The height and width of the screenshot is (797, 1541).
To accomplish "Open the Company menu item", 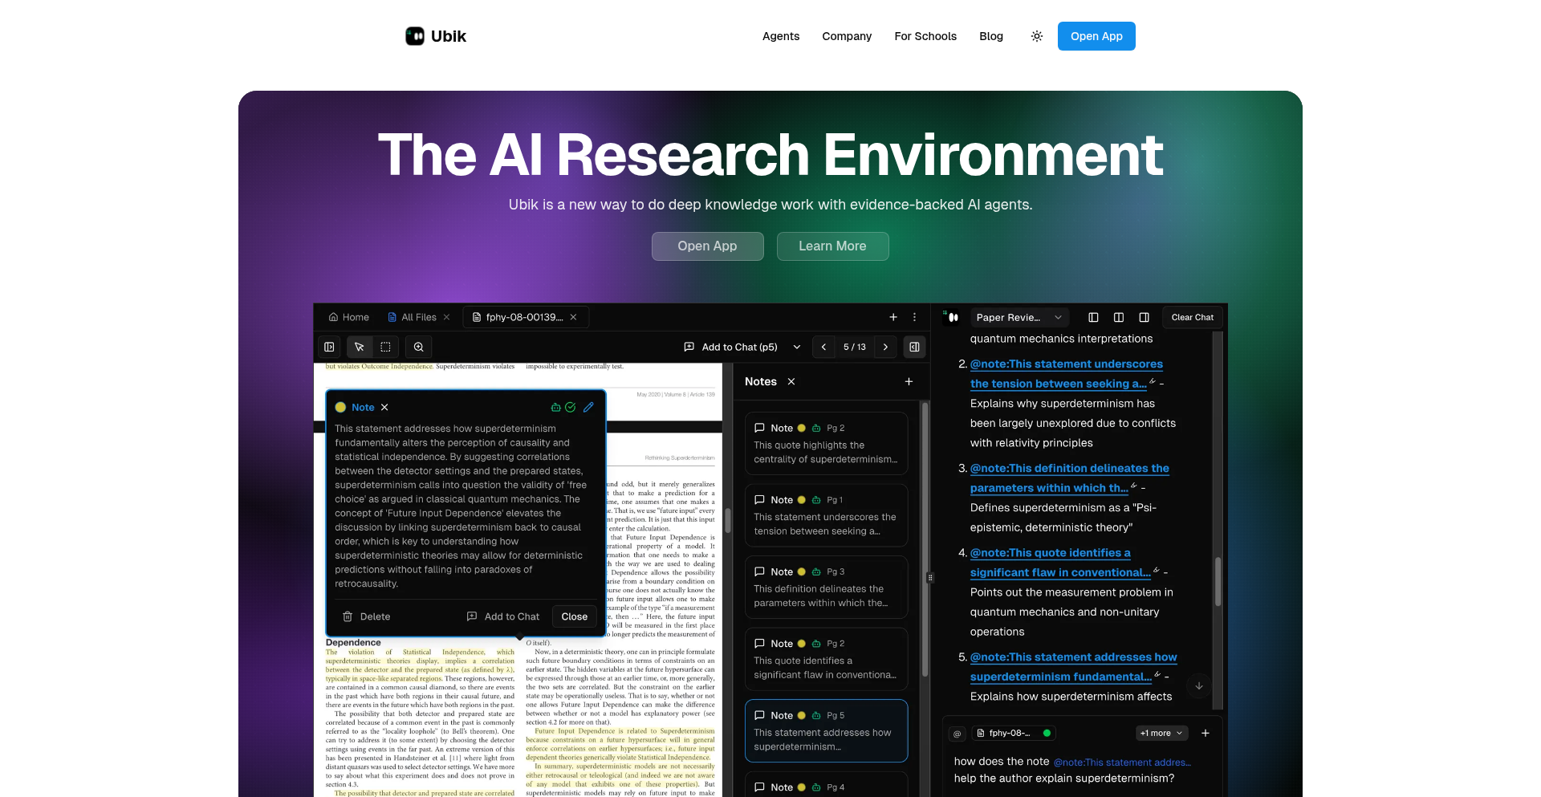I will (847, 36).
